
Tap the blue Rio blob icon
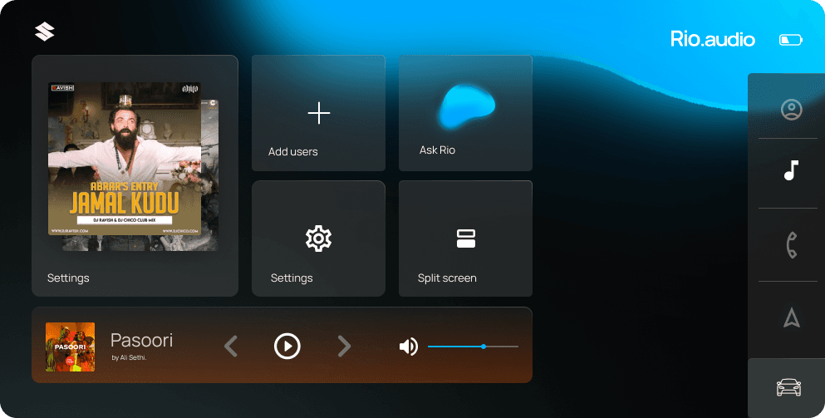466,107
